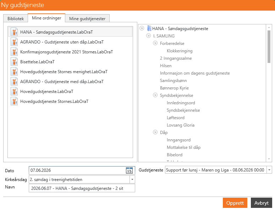Click the Konfirmasjonsgudstjeneste 2021 Stornes file icon
The width and height of the screenshot is (275, 210).
coord(14,52)
